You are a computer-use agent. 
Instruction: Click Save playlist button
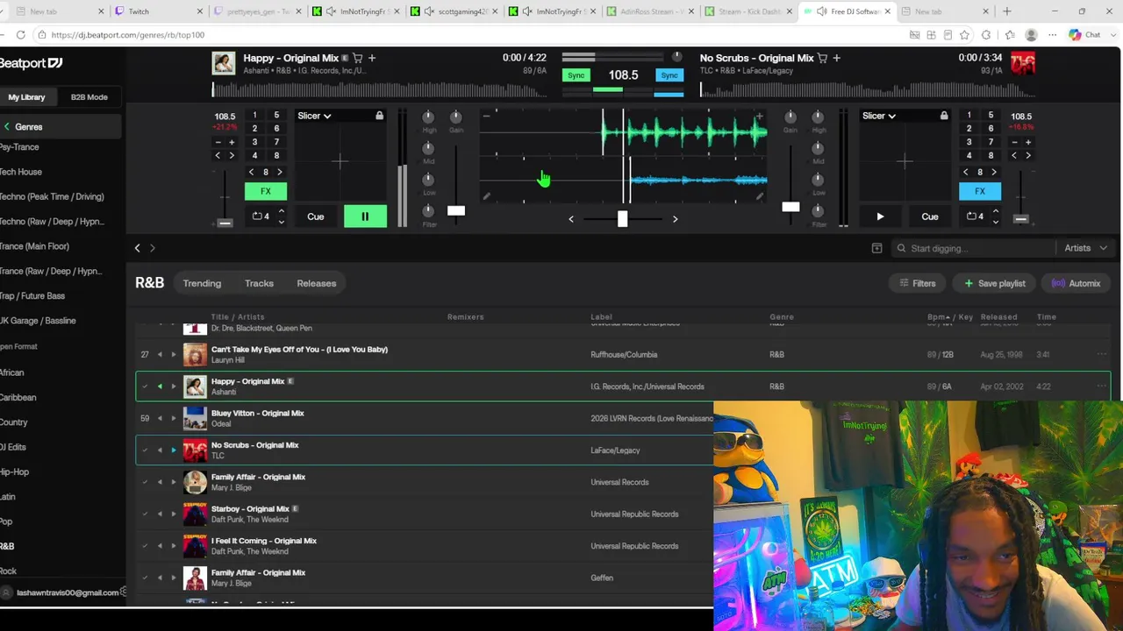(x=994, y=283)
